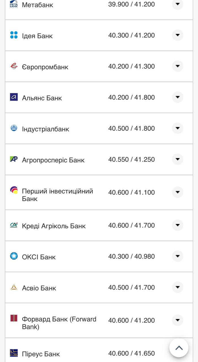Screen dimensions: 198x362
Task: Click the Асвіо Банк golden logo
Action: point(14,287)
